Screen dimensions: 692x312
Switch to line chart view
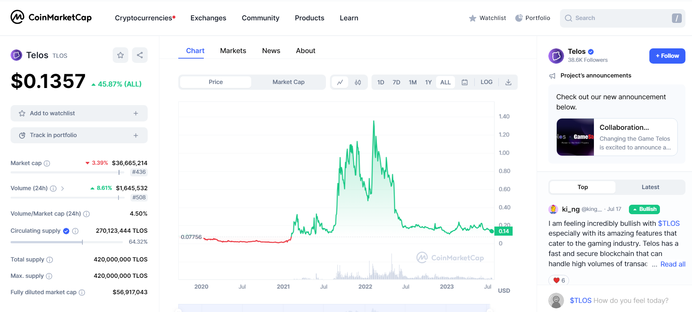pyautogui.click(x=340, y=82)
